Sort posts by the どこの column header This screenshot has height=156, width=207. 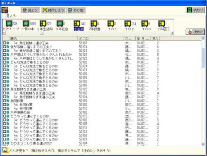tap(101, 38)
